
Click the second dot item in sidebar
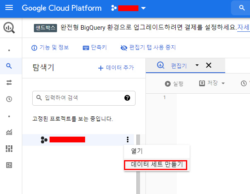[x=9, y=116]
